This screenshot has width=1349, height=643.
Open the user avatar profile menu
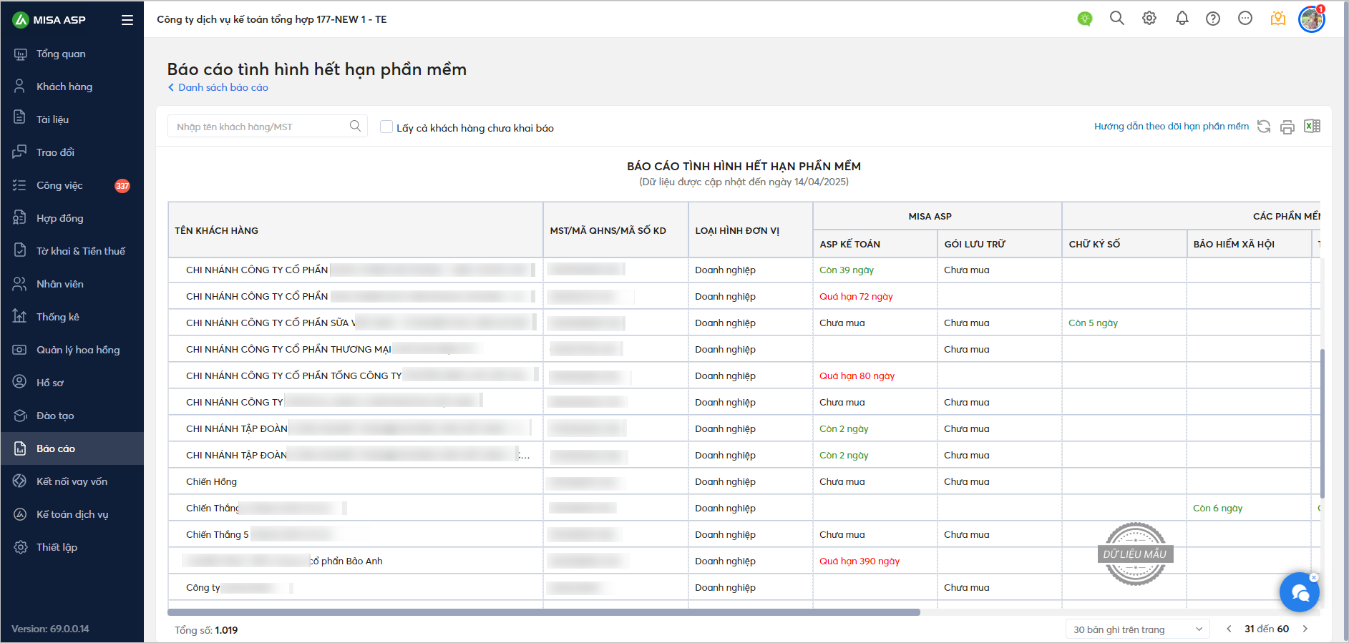(1312, 19)
